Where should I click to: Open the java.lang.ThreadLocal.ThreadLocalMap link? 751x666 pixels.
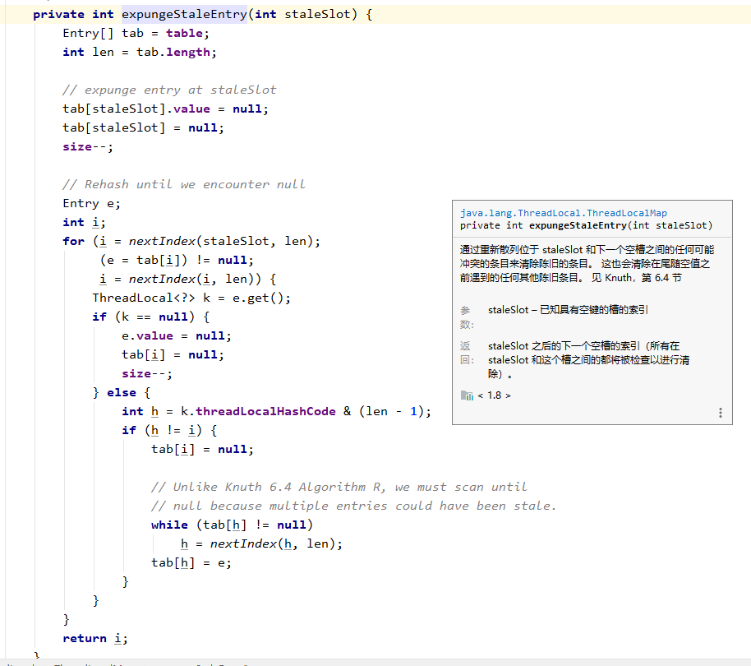pos(564,213)
